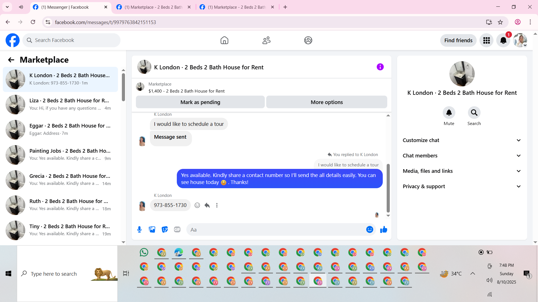Attach a photo using the image icon
This screenshot has width=538, height=302.
coord(152,230)
